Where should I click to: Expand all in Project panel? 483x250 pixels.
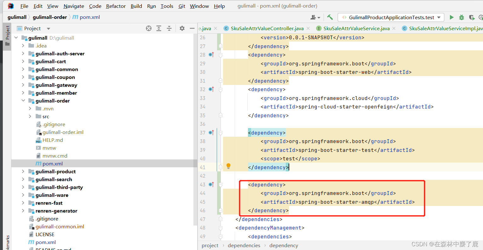click(159, 28)
